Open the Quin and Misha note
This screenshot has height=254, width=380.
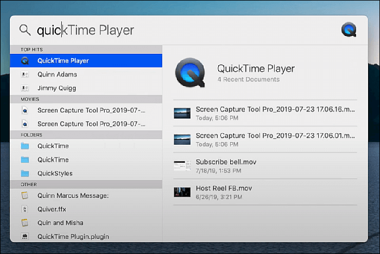point(60,222)
